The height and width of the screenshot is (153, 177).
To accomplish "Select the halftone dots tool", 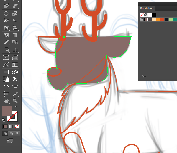I will coord(6,79).
